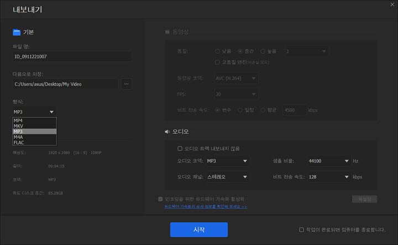Choose FLAC from the format list

pos(34,143)
